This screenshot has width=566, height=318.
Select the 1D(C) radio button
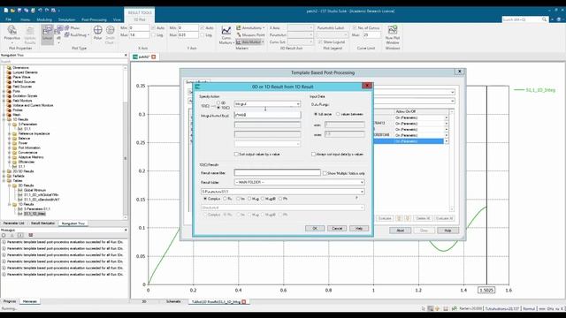(x=218, y=108)
